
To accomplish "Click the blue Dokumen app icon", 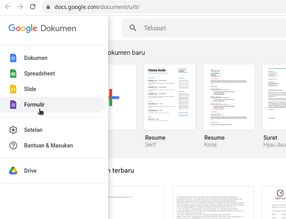I will (13, 58).
